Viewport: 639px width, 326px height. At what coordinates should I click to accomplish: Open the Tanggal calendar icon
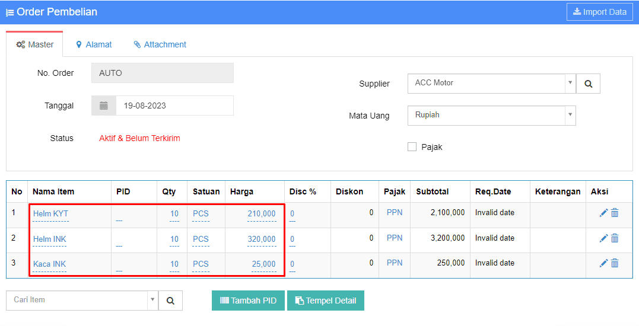point(104,106)
